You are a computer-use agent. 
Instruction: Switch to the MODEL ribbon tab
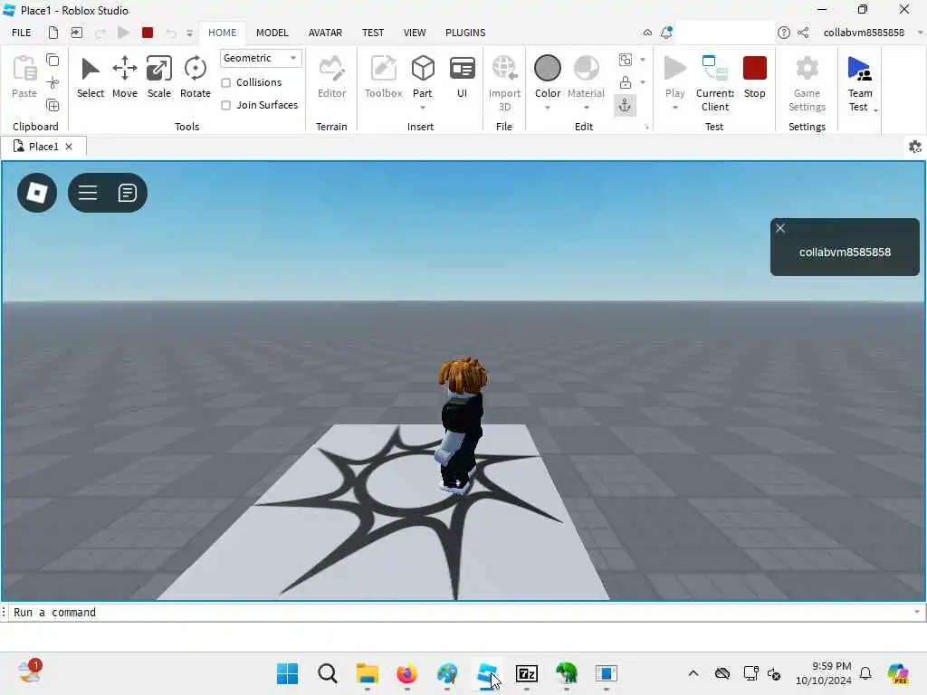272,33
